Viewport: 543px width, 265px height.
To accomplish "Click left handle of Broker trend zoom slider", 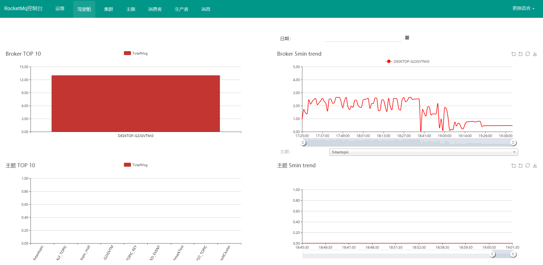I will point(303,143).
